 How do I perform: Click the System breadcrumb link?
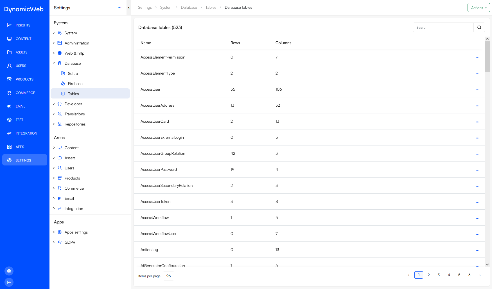coord(166,8)
